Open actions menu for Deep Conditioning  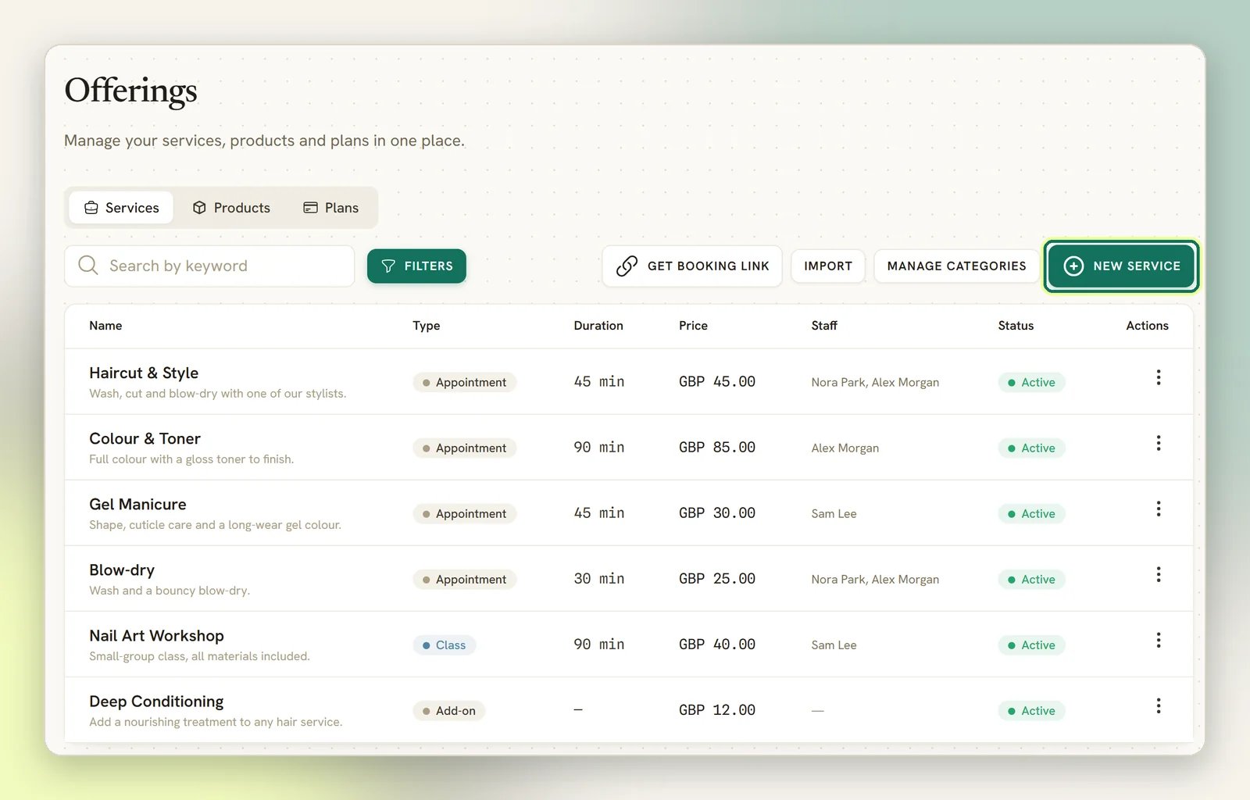click(1158, 706)
